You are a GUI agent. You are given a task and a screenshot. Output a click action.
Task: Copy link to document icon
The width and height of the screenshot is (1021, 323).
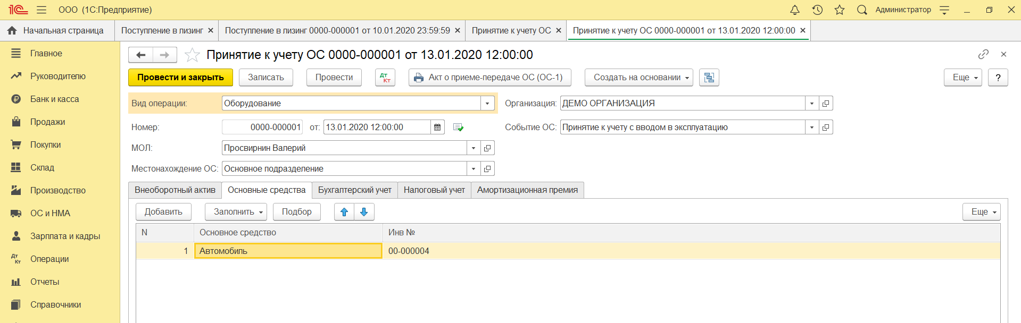point(983,54)
